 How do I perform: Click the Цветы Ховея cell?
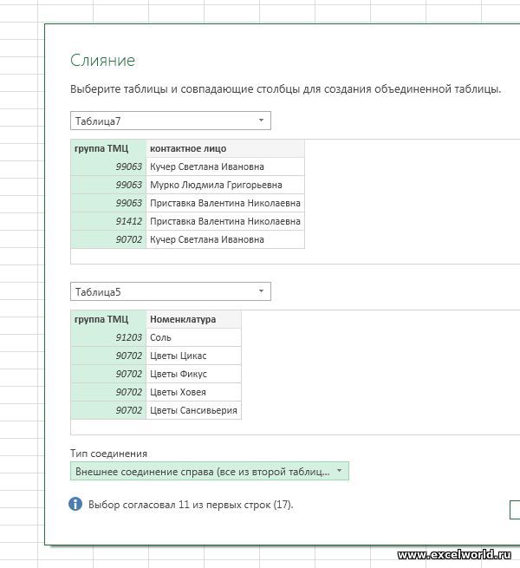coord(194,392)
